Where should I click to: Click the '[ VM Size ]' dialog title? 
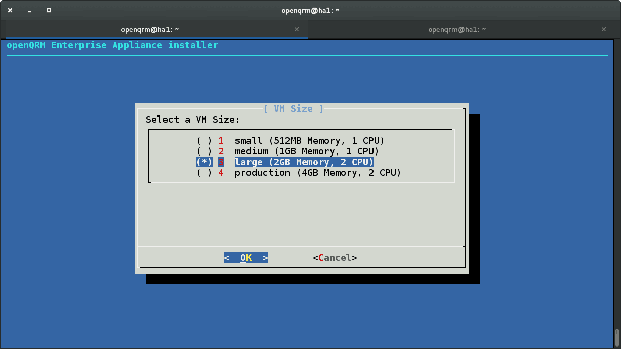294,108
